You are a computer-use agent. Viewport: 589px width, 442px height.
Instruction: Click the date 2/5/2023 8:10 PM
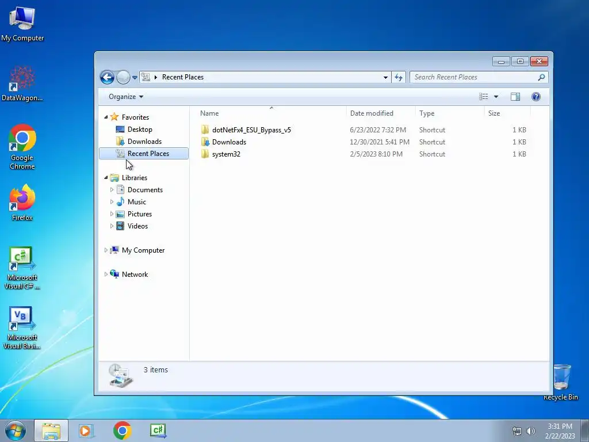[376, 154]
